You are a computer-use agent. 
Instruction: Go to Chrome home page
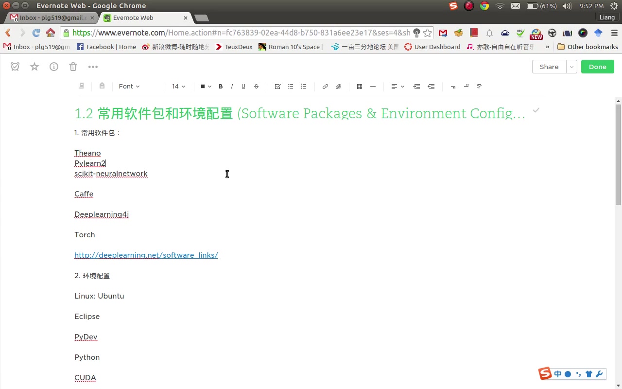(x=51, y=33)
